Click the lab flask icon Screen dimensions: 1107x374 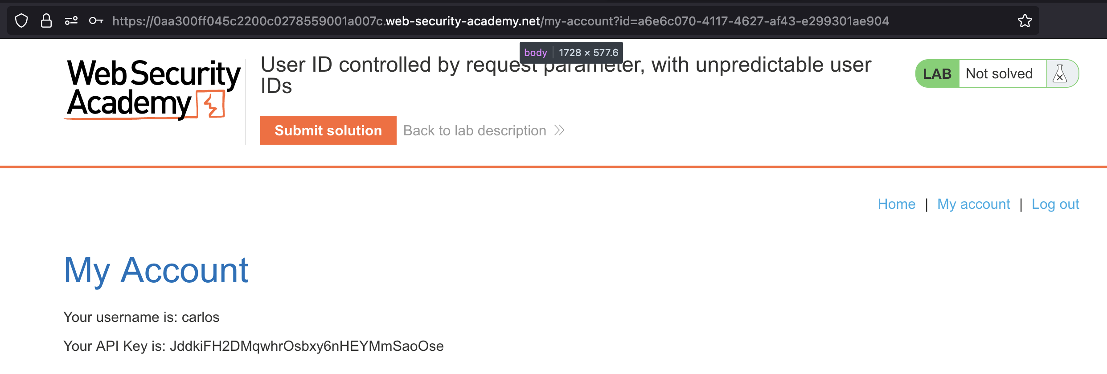point(1060,74)
